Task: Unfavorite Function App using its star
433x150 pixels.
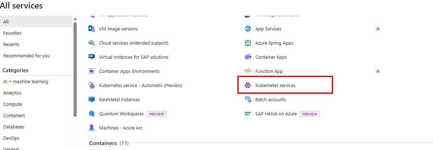Action: point(378,71)
